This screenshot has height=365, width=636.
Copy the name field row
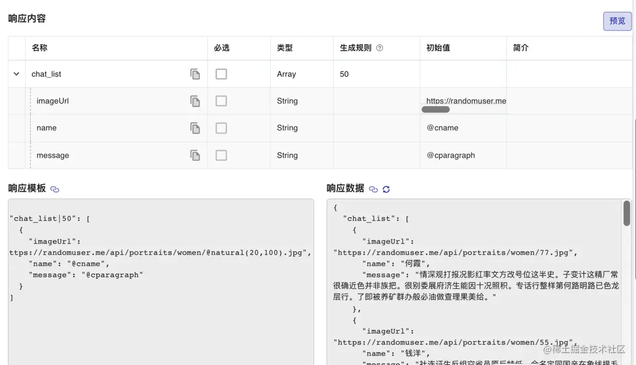click(195, 128)
